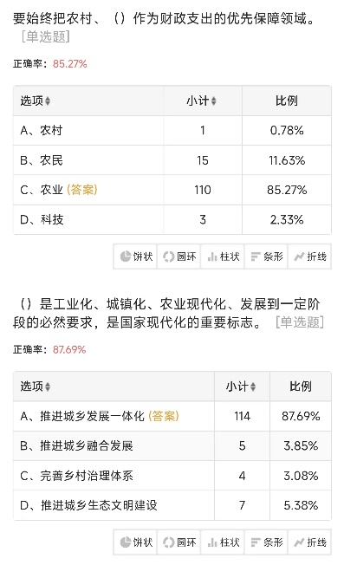Show bar chart for second question
The height and width of the screenshot is (565, 344).
pyautogui.click(x=266, y=542)
